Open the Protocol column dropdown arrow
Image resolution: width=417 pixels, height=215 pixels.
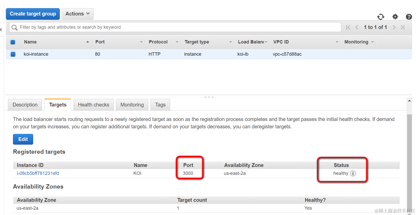pyautogui.click(x=177, y=42)
